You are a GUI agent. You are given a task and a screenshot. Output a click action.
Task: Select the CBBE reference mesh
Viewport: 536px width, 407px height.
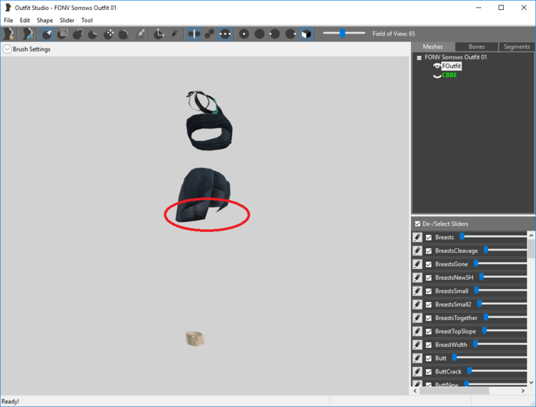pos(450,75)
